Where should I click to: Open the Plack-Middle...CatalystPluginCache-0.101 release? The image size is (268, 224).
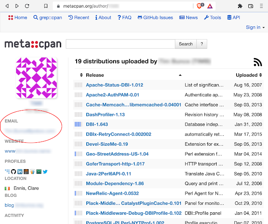click(134, 203)
